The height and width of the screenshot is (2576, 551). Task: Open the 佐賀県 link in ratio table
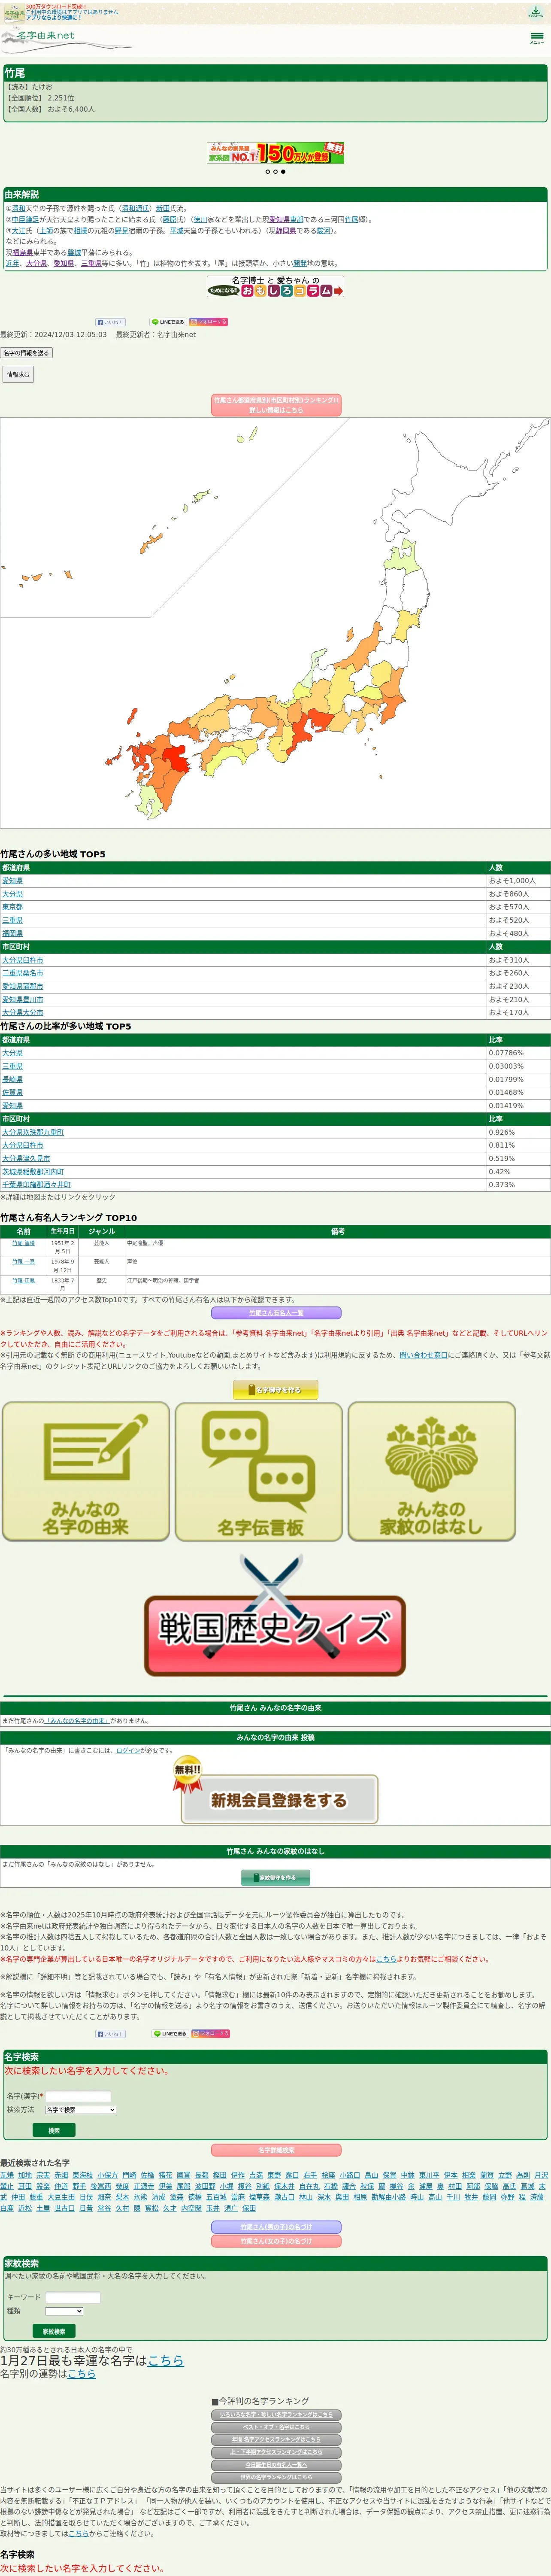pyautogui.click(x=12, y=1093)
